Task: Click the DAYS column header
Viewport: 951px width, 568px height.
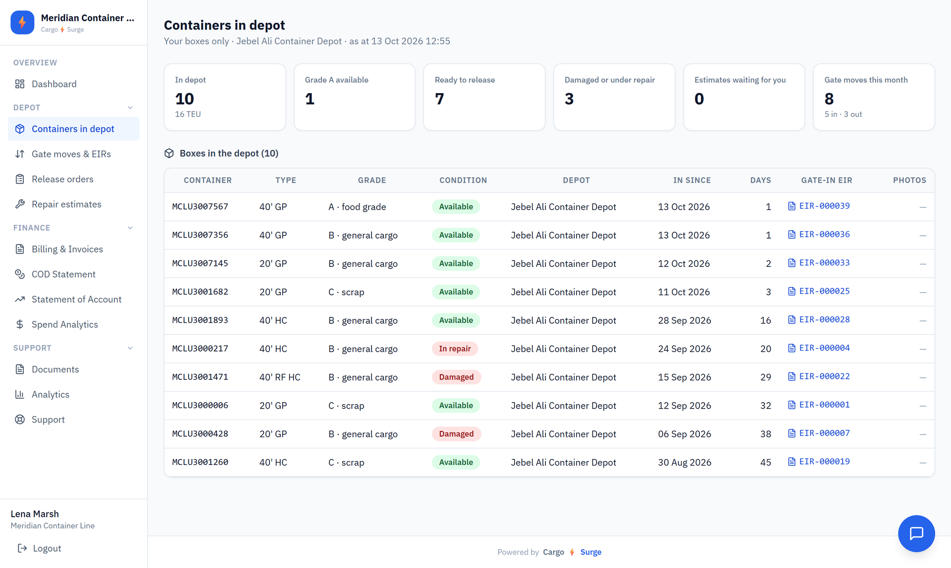Action: (x=760, y=180)
